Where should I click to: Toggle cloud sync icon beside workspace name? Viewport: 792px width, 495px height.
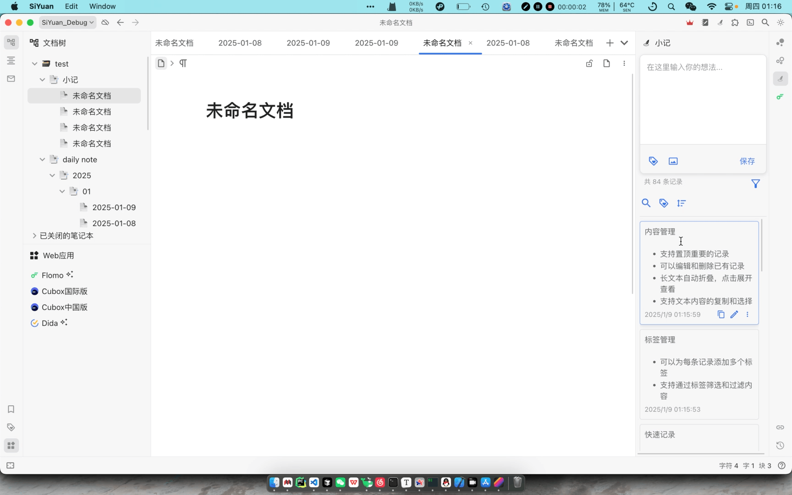104,22
